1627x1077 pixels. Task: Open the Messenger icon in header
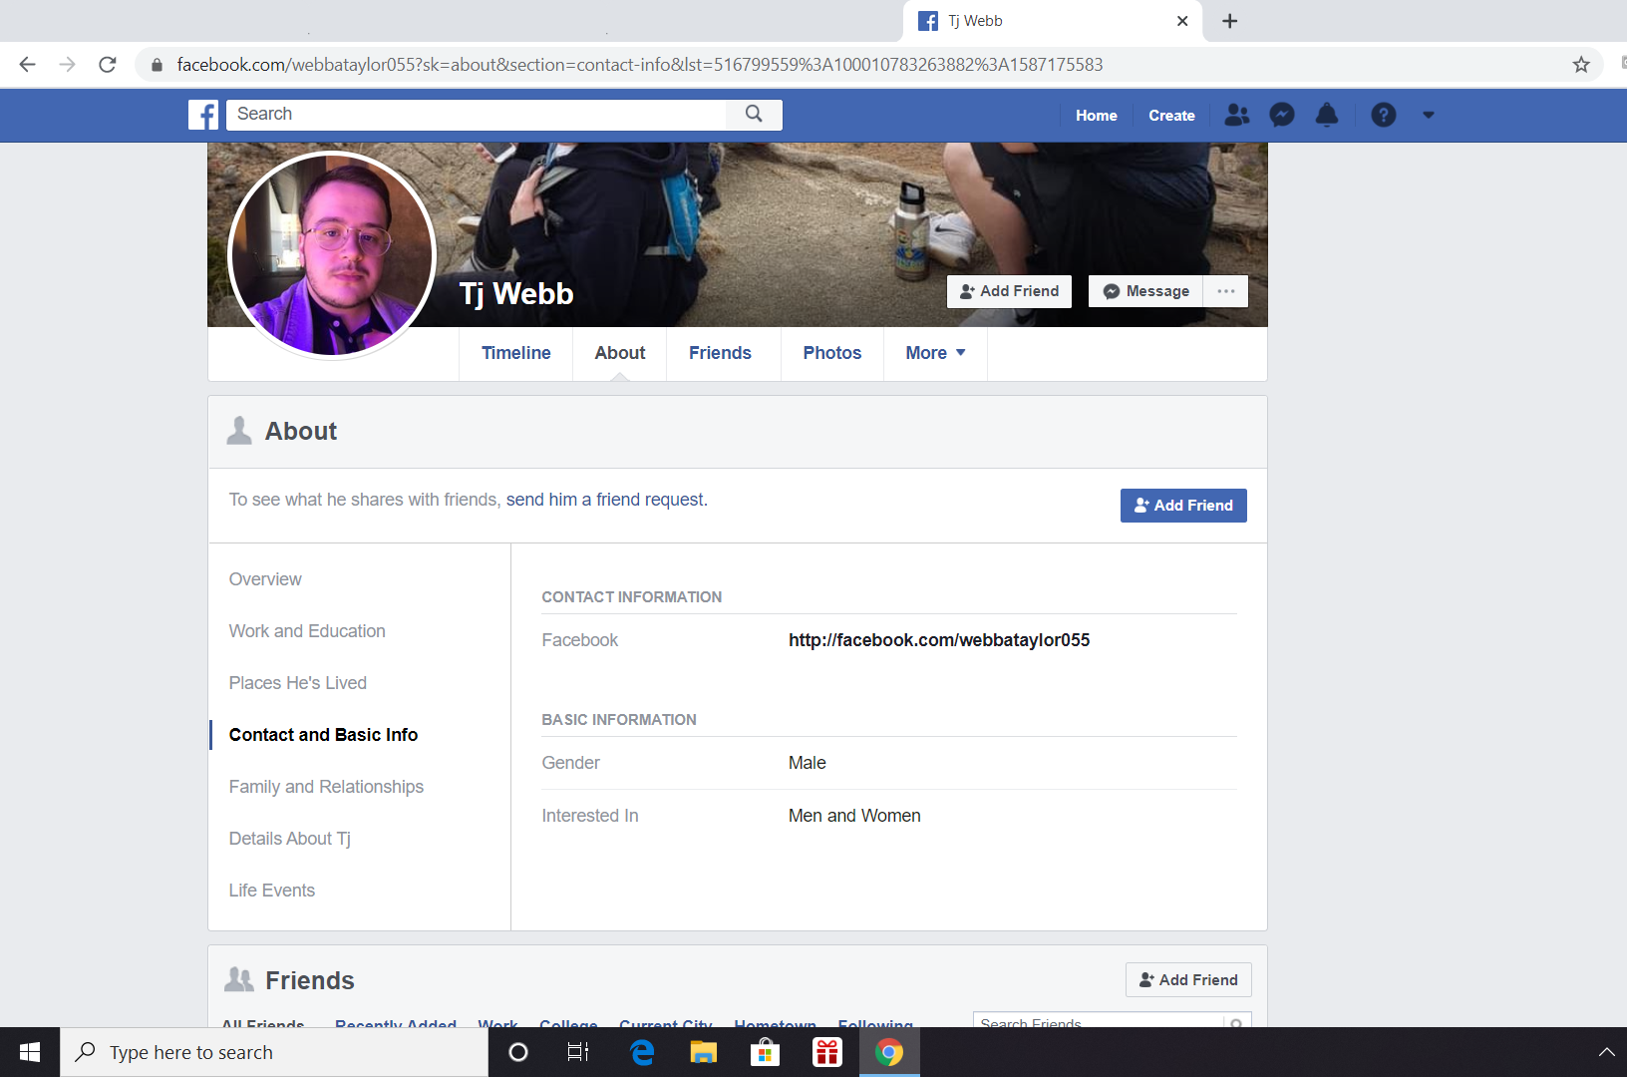1282,115
